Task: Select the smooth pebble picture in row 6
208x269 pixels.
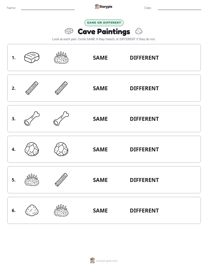Action: [32, 210]
